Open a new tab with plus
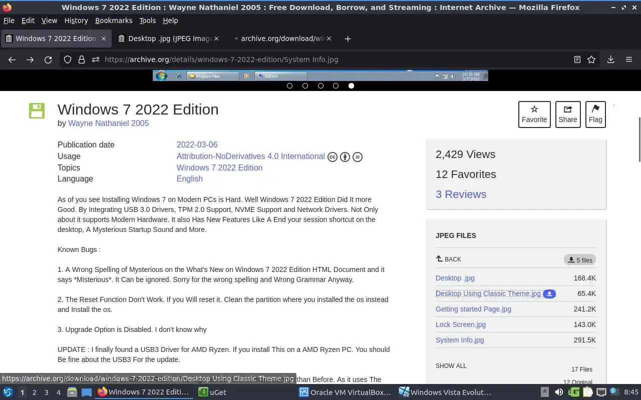This screenshot has width=641, height=400. (348, 38)
